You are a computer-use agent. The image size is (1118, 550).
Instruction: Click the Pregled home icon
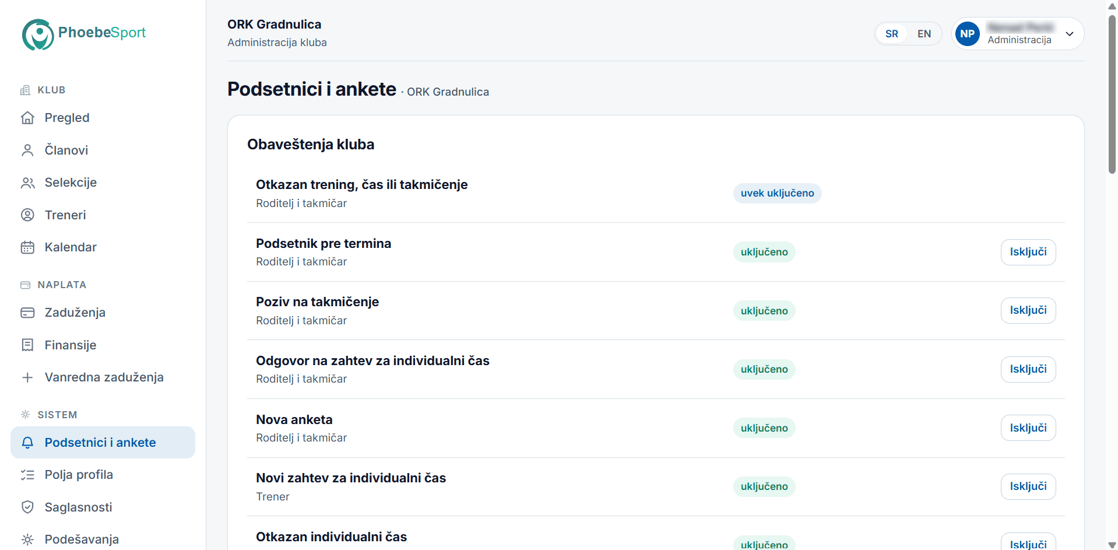point(27,118)
